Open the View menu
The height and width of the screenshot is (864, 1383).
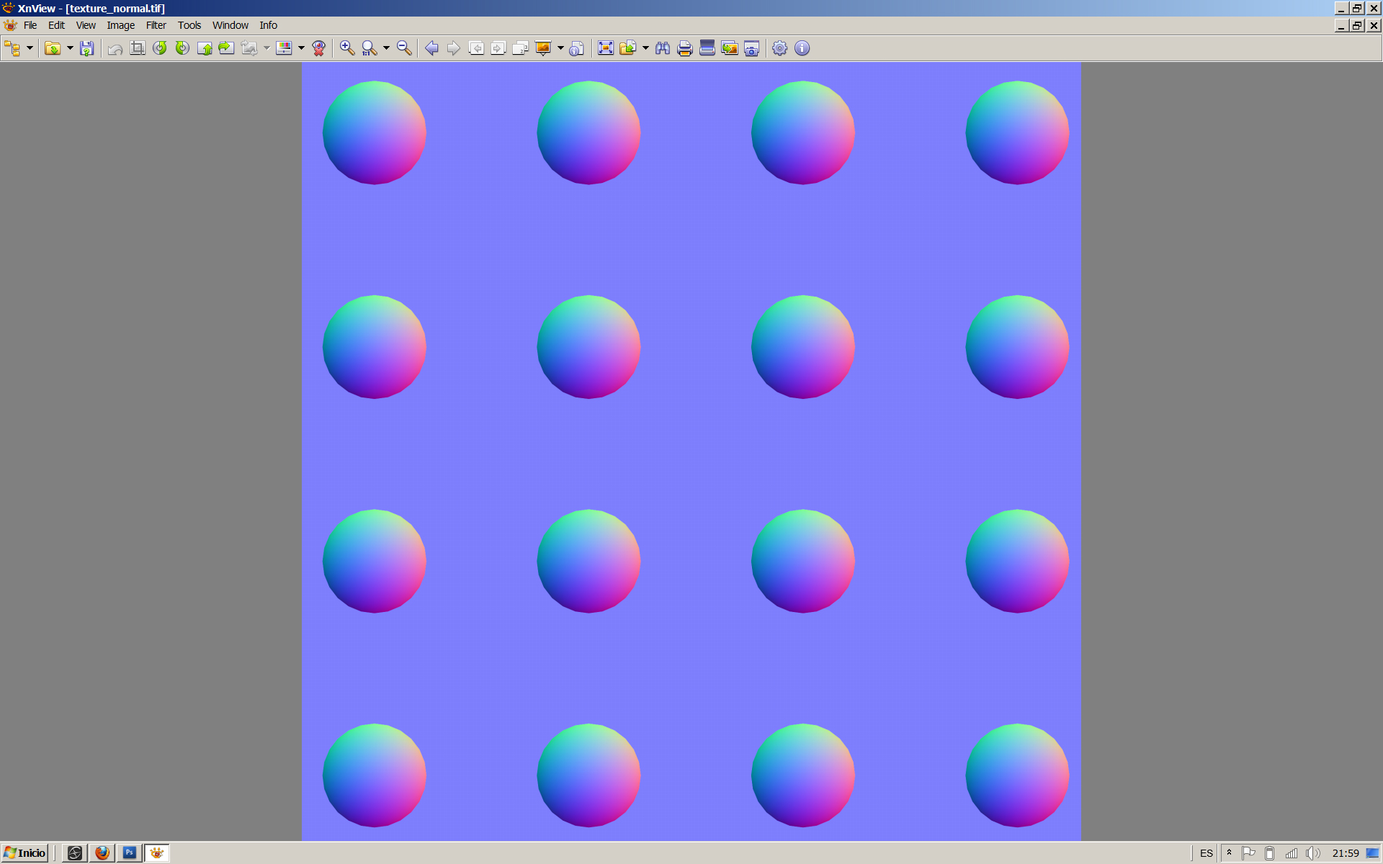coord(86,25)
